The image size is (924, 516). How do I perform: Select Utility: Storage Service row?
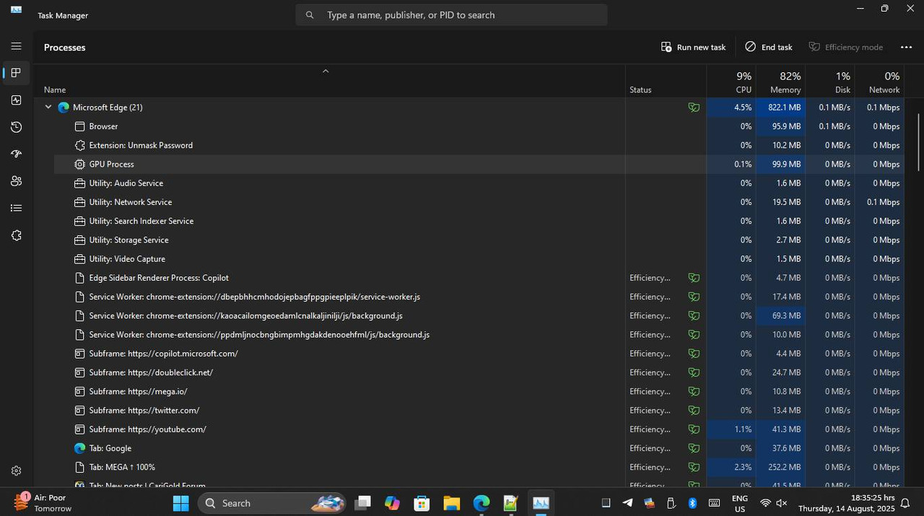(479, 240)
